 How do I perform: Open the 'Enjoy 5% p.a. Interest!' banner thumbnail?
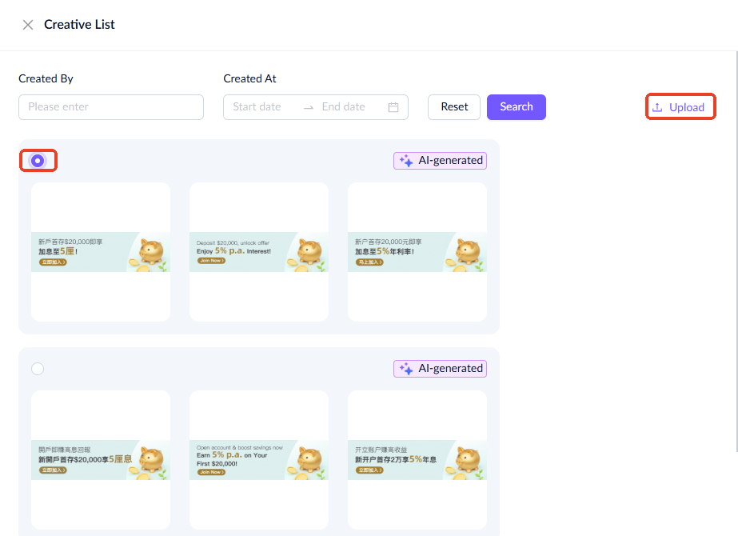pos(258,252)
